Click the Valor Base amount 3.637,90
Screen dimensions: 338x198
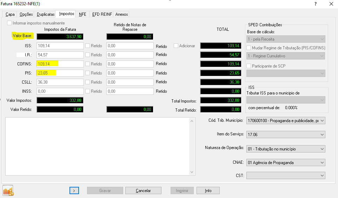[60, 36]
